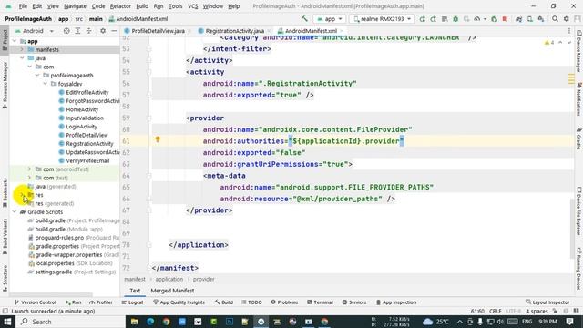Open the realme RMX2193 device dropdown

(382, 19)
